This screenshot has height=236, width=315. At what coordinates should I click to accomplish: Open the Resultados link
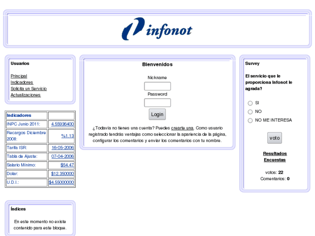[275, 154]
